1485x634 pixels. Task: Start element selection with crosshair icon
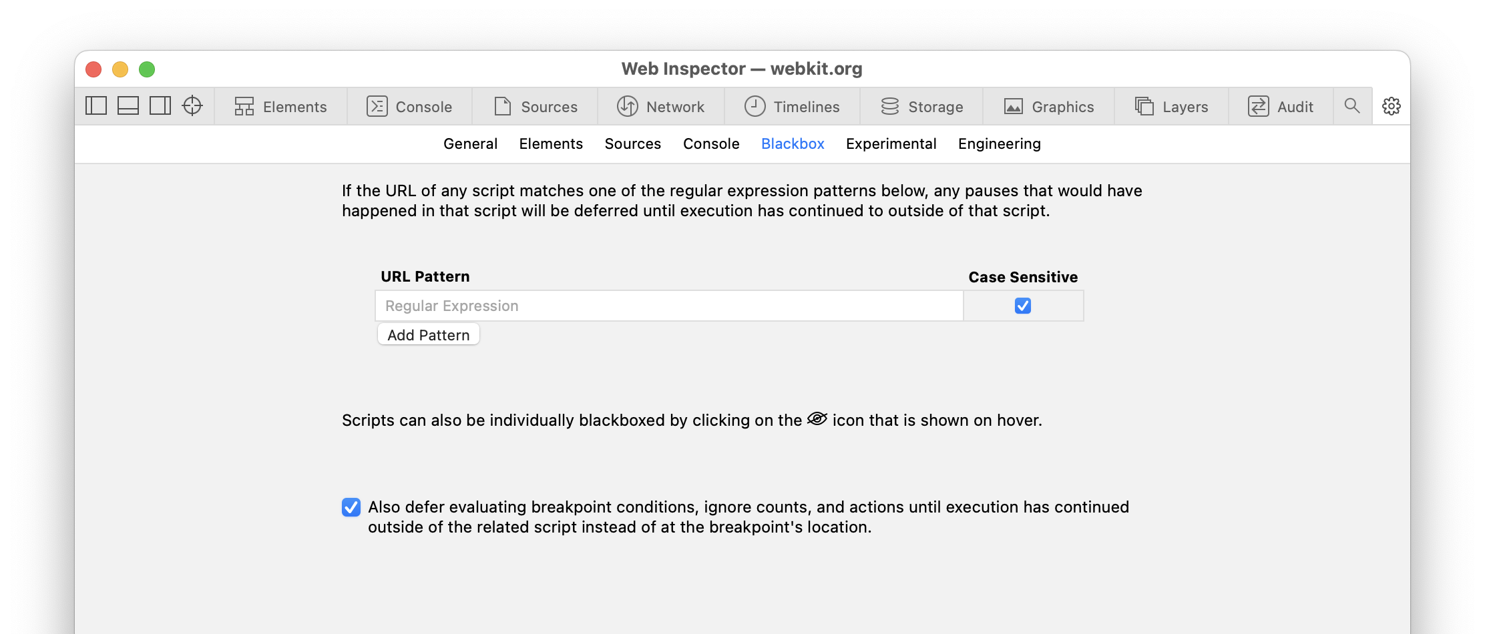pos(192,106)
